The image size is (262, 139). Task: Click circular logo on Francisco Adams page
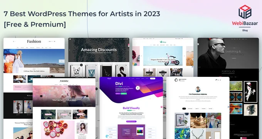(x=176, y=80)
